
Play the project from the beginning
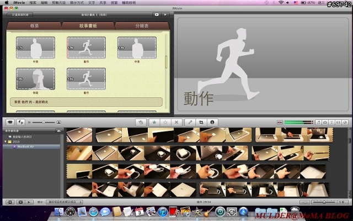pos(165,15)
